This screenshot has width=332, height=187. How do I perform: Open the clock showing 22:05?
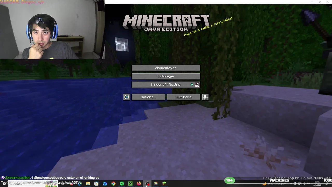317,184
